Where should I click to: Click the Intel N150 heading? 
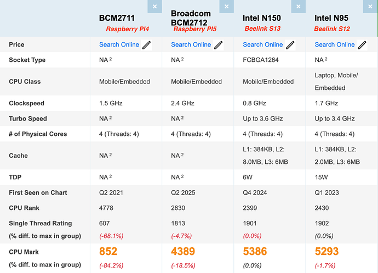261,18
